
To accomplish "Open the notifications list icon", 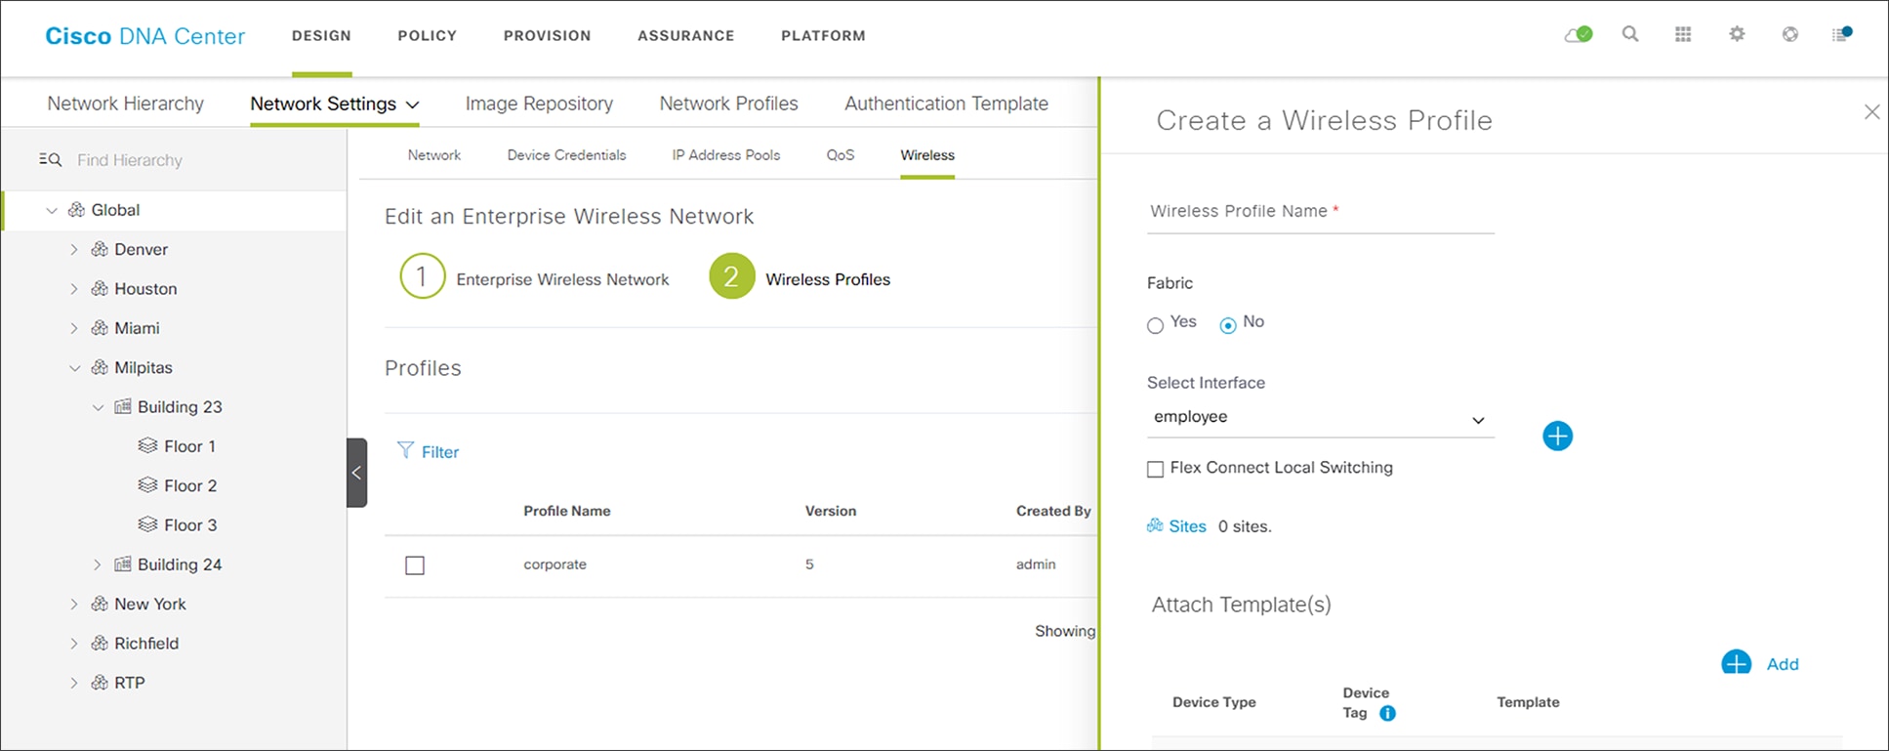I will (1842, 34).
